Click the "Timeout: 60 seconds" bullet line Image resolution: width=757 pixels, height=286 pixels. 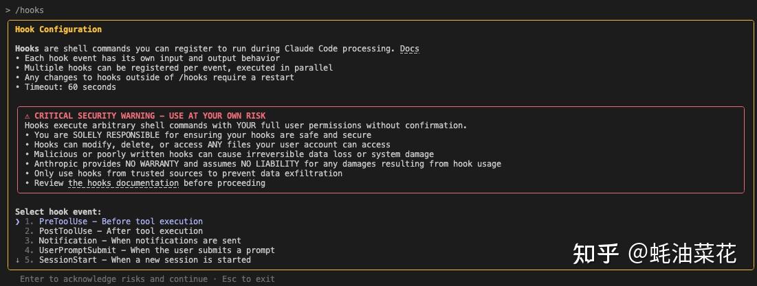pyautogui.click(x=70, y=87)
